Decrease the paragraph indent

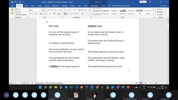[x=80, y=10]
